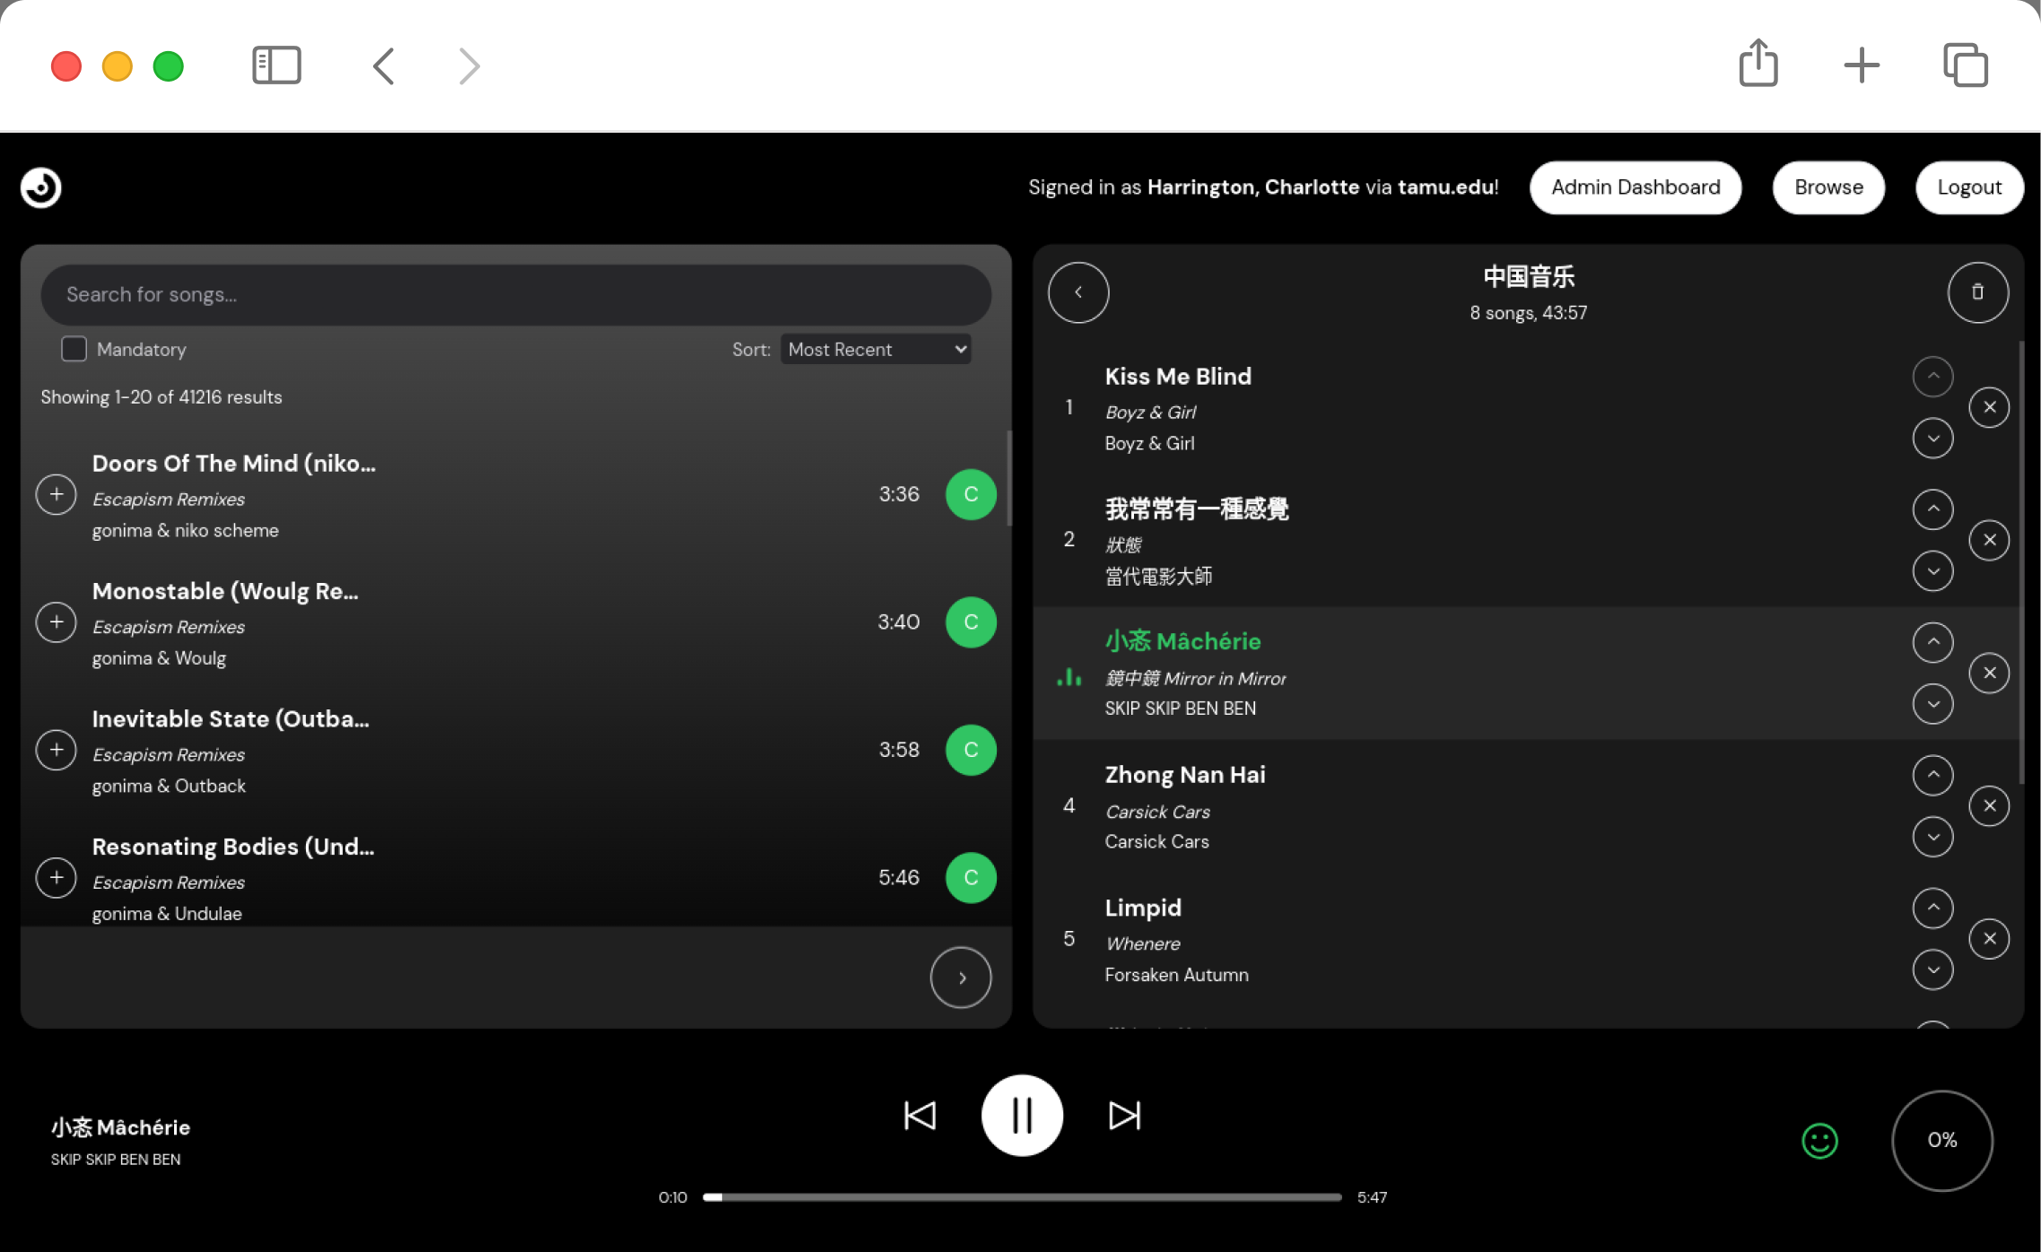Click the collapse left panel arrow icon

click(x=1077, y=293)
